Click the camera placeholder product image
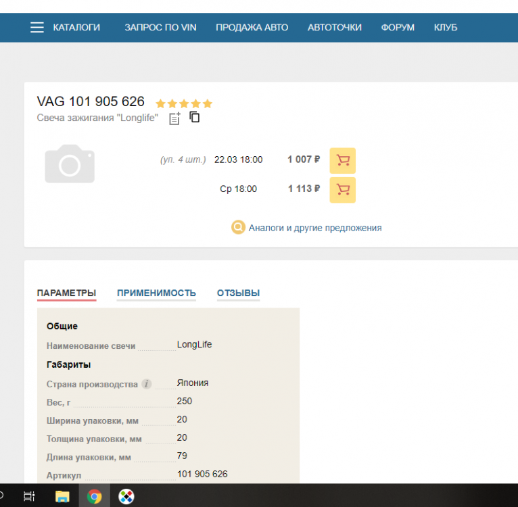Screen dimensions: 518x507 (x=70, y=164)
